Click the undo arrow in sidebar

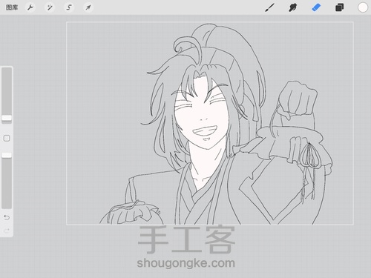coord(7,217)
